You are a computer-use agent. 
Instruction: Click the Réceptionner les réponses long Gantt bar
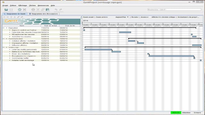click(171, 56)
